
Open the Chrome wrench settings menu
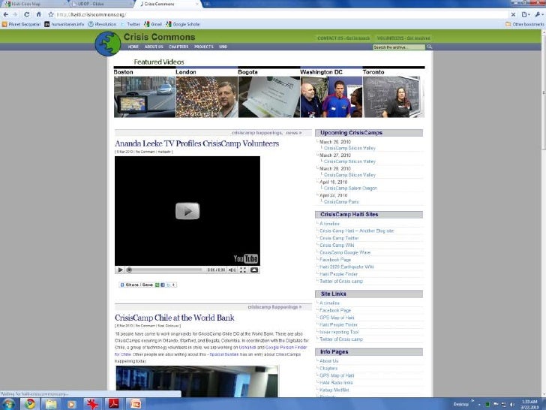[x=538, y=14]
